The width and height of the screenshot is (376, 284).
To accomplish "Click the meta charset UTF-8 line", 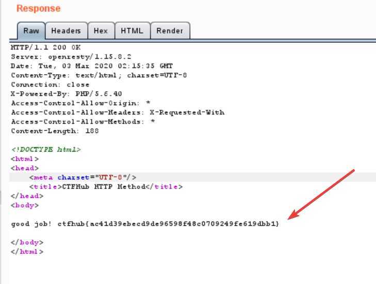I will point(83,177).
